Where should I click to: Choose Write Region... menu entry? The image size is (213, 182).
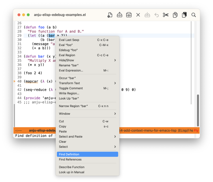click(x=87, y=93)
